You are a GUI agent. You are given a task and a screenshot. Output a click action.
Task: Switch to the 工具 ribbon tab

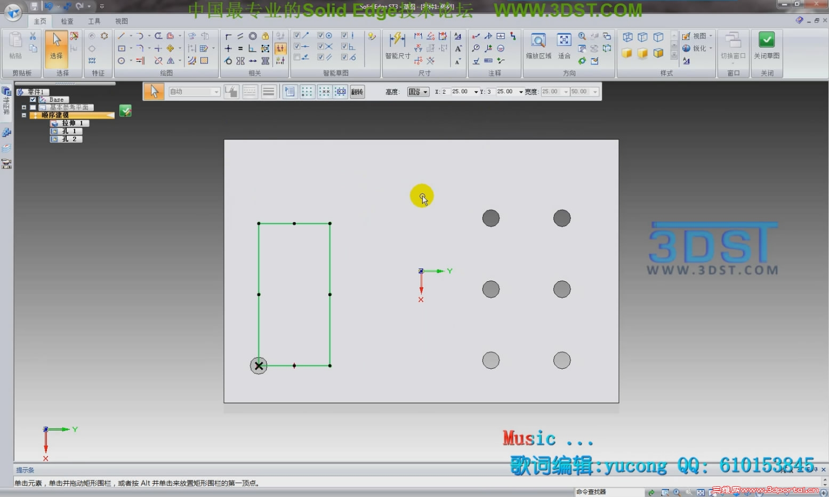(x=94, y=21)
